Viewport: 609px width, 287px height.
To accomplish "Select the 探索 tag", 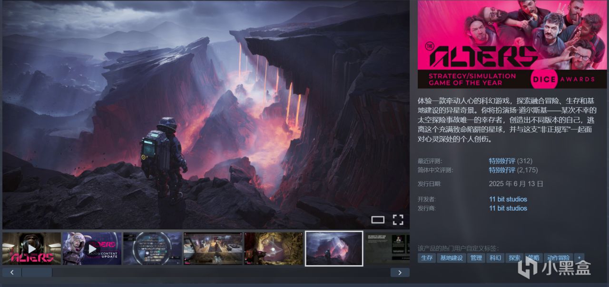I will [514, 258].
